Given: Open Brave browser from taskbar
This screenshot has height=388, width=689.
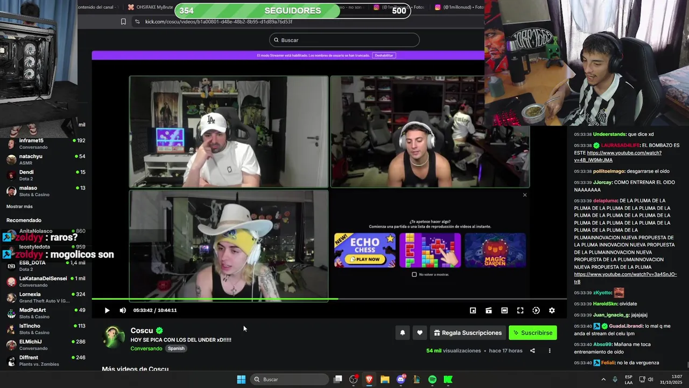Looking at the screenshot, I should pos(369,379).
